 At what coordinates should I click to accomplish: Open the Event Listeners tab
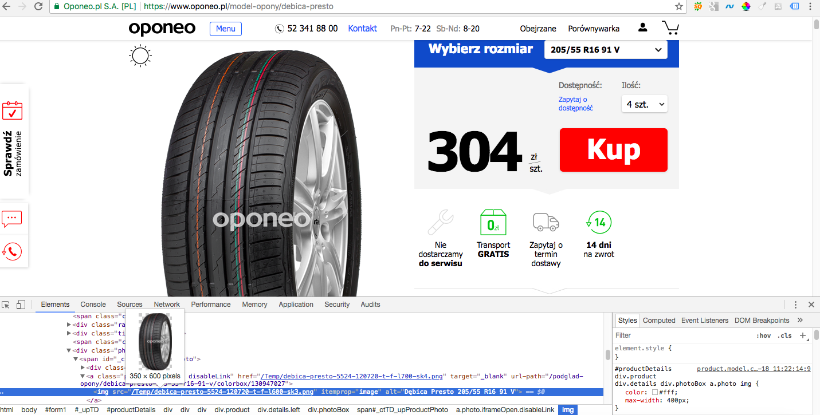pyautogui.click(x=705, y=321)
